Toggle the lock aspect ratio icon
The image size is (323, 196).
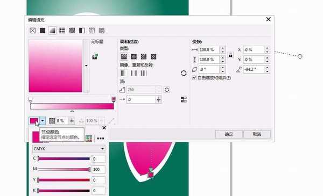tap(230, 55)
